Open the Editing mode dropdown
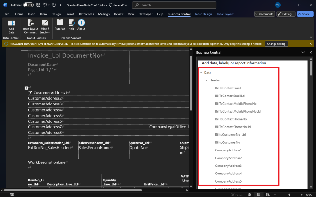 click(x=286, y=14)
